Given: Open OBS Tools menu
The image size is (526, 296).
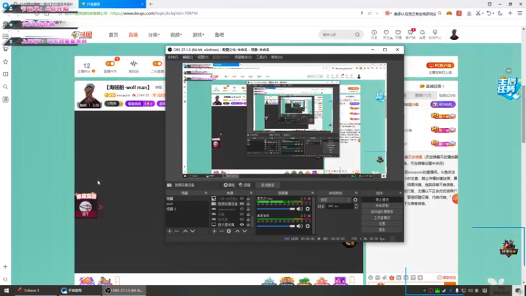Looking at the screenshot, I should 261,57.
